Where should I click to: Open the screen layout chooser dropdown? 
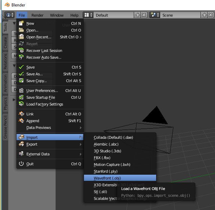point(88,15)
